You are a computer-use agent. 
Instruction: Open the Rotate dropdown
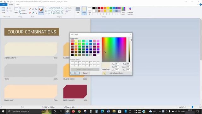click(x=23, y=13)
